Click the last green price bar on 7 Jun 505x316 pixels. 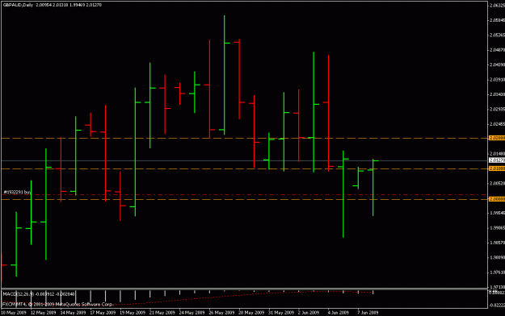pyautogui.click(x=373, y=187)
